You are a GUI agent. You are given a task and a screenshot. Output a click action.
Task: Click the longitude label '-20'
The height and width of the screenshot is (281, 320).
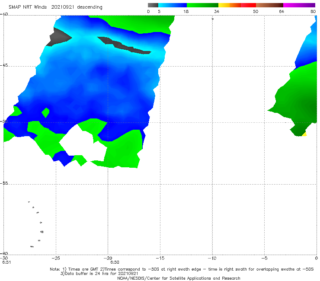[x=108, y=258]
